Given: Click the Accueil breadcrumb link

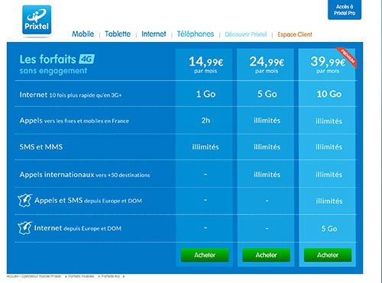Looking at the screenshot, I should pos(34,276).
